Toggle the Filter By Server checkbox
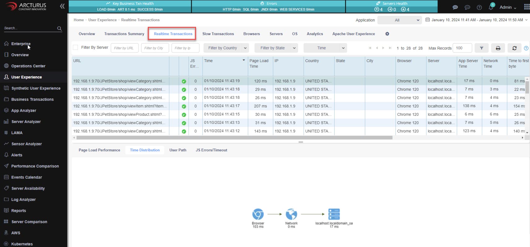 pyautogui.click(x=75, y=48)
